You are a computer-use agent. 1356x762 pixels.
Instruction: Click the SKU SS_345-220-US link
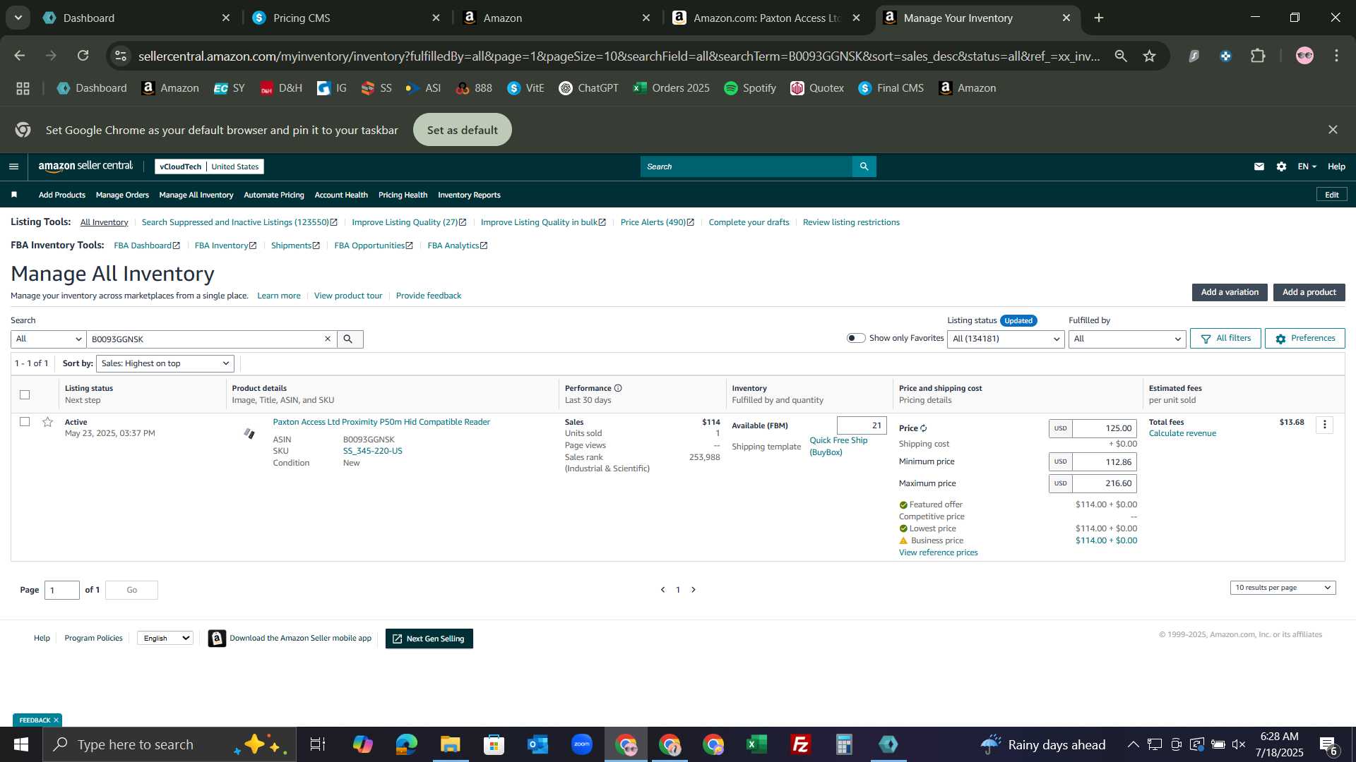(x=372, y=451)
